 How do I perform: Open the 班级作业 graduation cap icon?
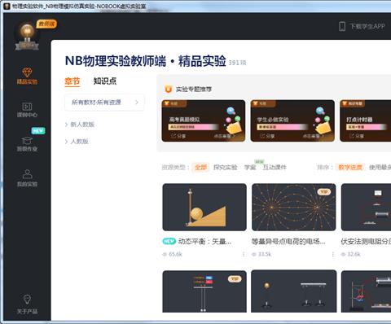tap(27, 141)
